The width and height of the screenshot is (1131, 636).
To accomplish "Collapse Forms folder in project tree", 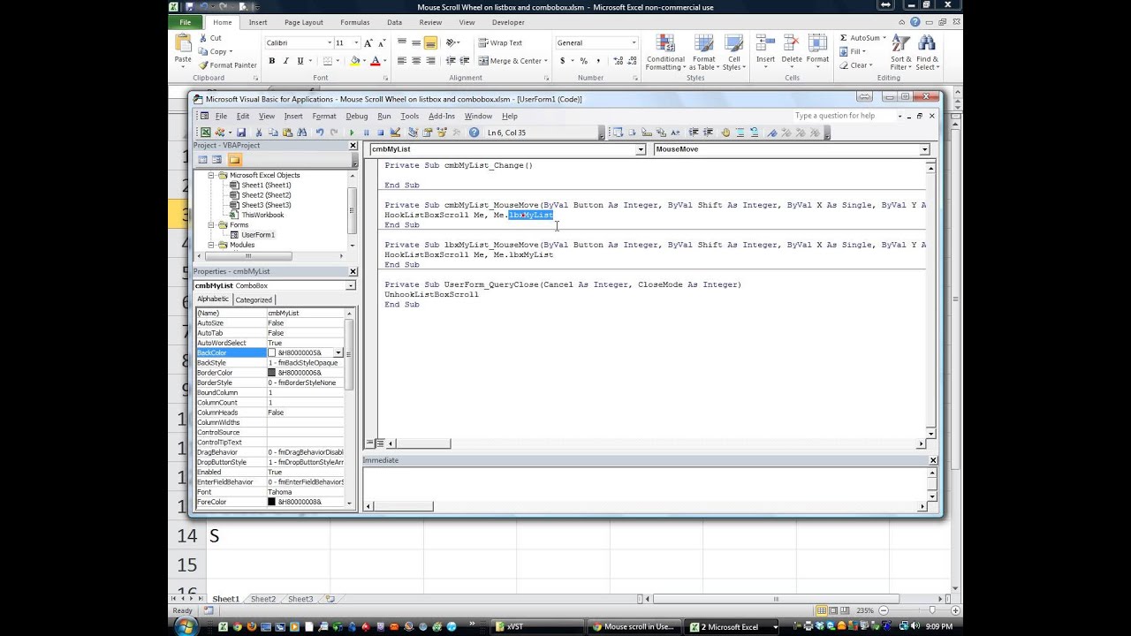I will (x=211, y=224).
